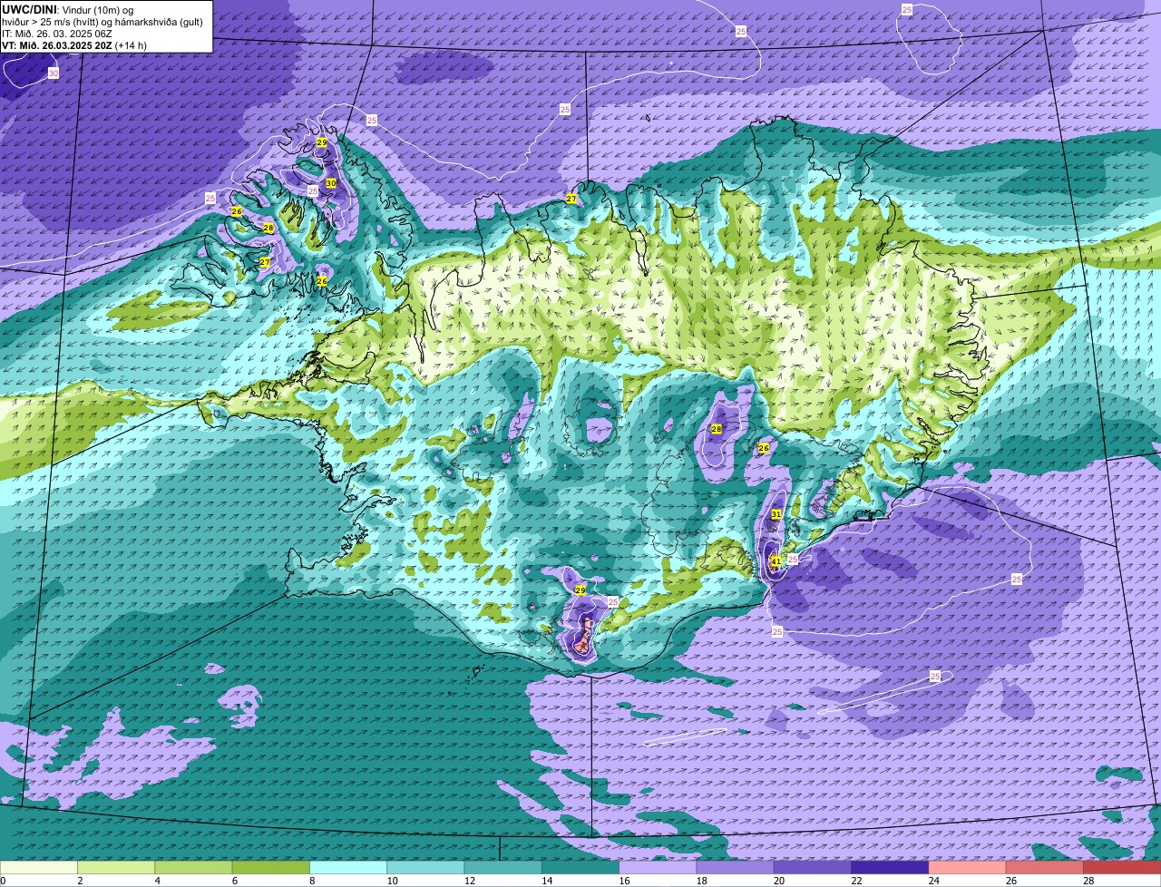Click the 12–14 m/s legend color swatch
Screen dimensions: 1161x887
pos(502,867)
